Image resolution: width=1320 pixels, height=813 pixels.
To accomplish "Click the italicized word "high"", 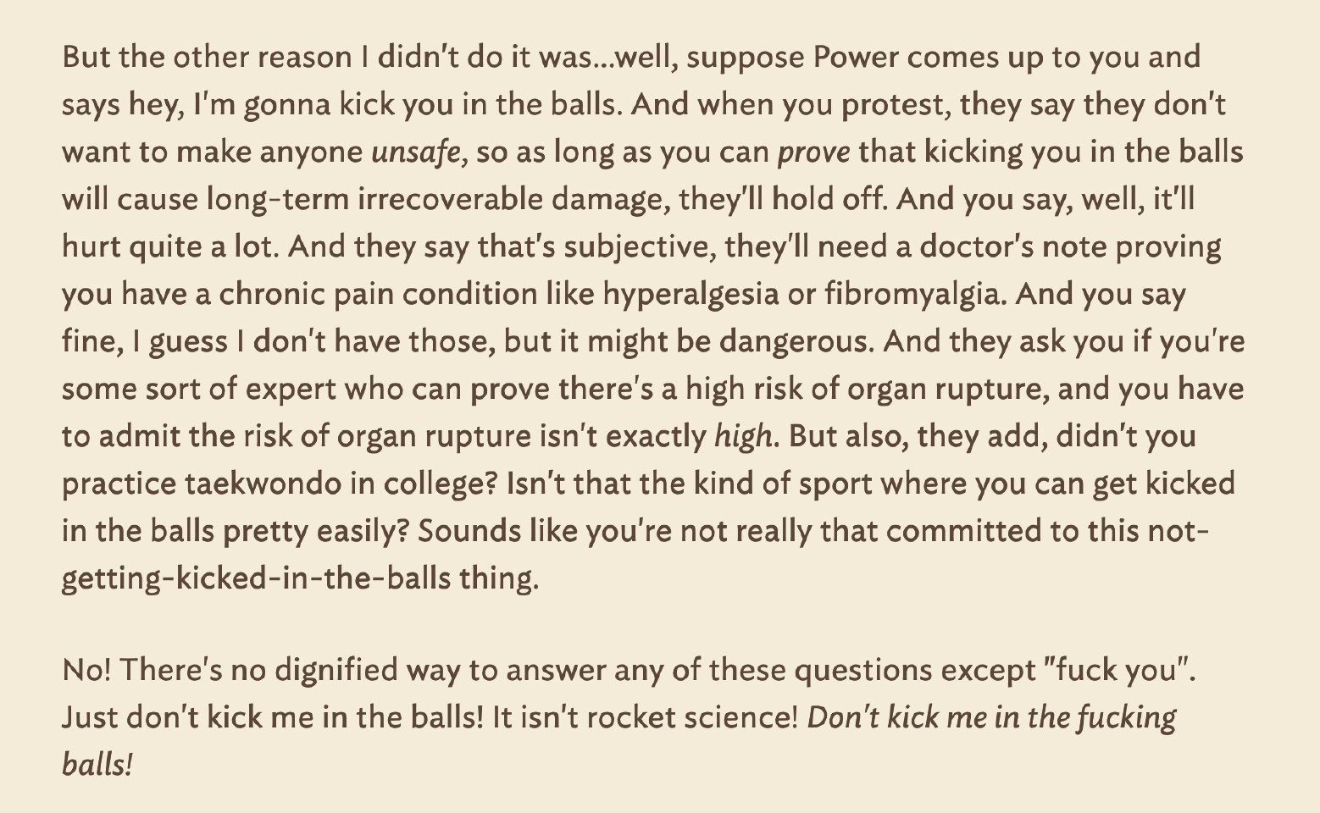I will [743, 437].
